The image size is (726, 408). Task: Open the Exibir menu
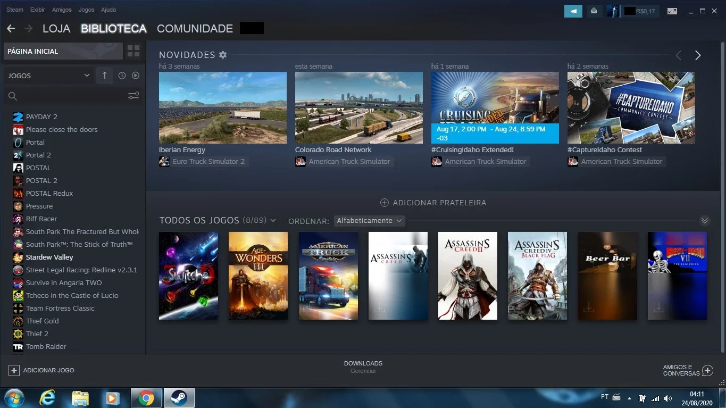pos(38,10)
